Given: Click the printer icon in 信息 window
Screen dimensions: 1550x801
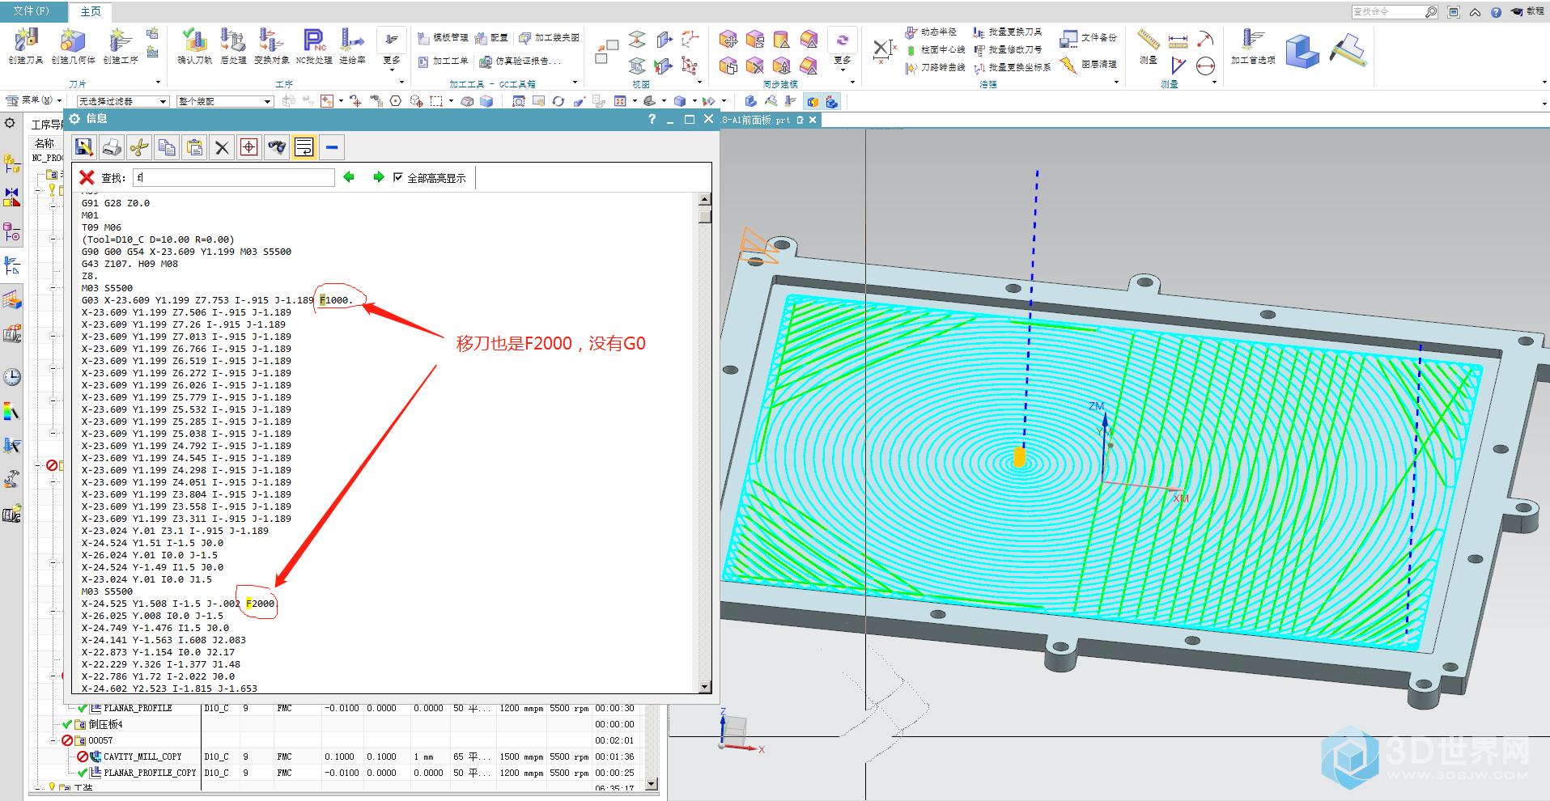Looking at the screenshot, I should click(112, 147).
